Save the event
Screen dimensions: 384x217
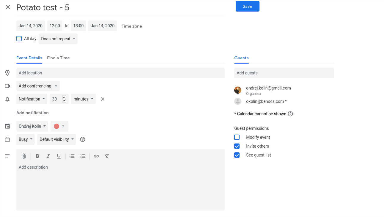click(x=247, y=6)
